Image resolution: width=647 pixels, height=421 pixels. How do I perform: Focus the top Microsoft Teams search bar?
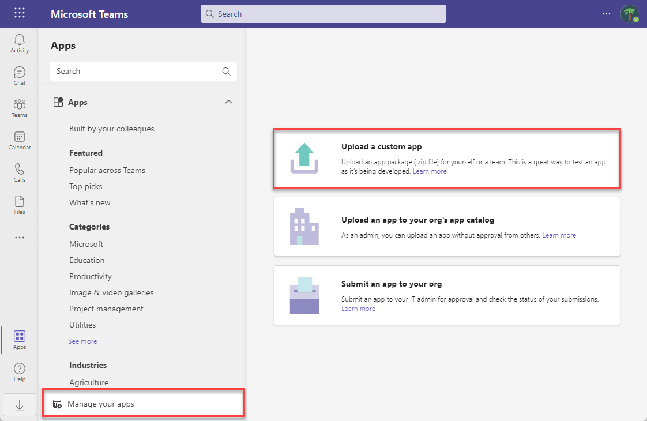tap(323, 14)
